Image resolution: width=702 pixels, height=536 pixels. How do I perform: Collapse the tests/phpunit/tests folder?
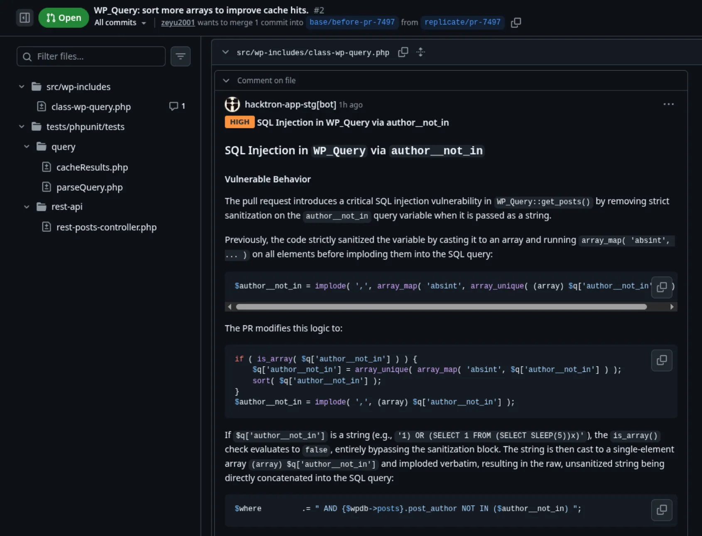[22, 127]
